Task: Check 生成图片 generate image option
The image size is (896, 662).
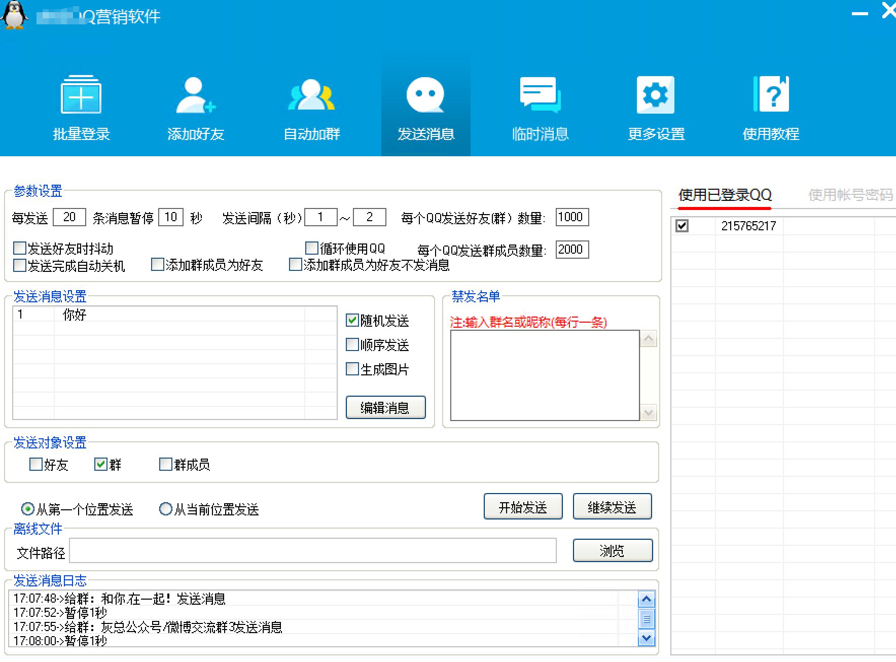Action: [352, 369]
